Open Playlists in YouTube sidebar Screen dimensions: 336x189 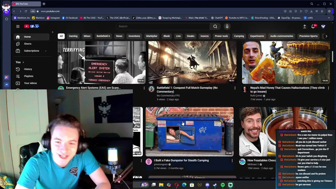pos(31,76)
